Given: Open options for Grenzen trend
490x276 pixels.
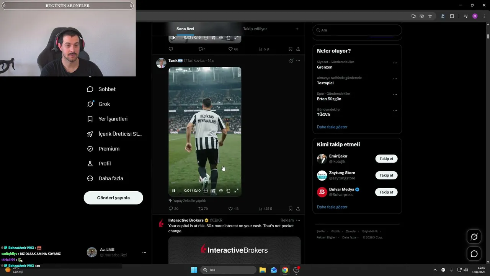Looking at the screenshot, I should coord(395,63).
